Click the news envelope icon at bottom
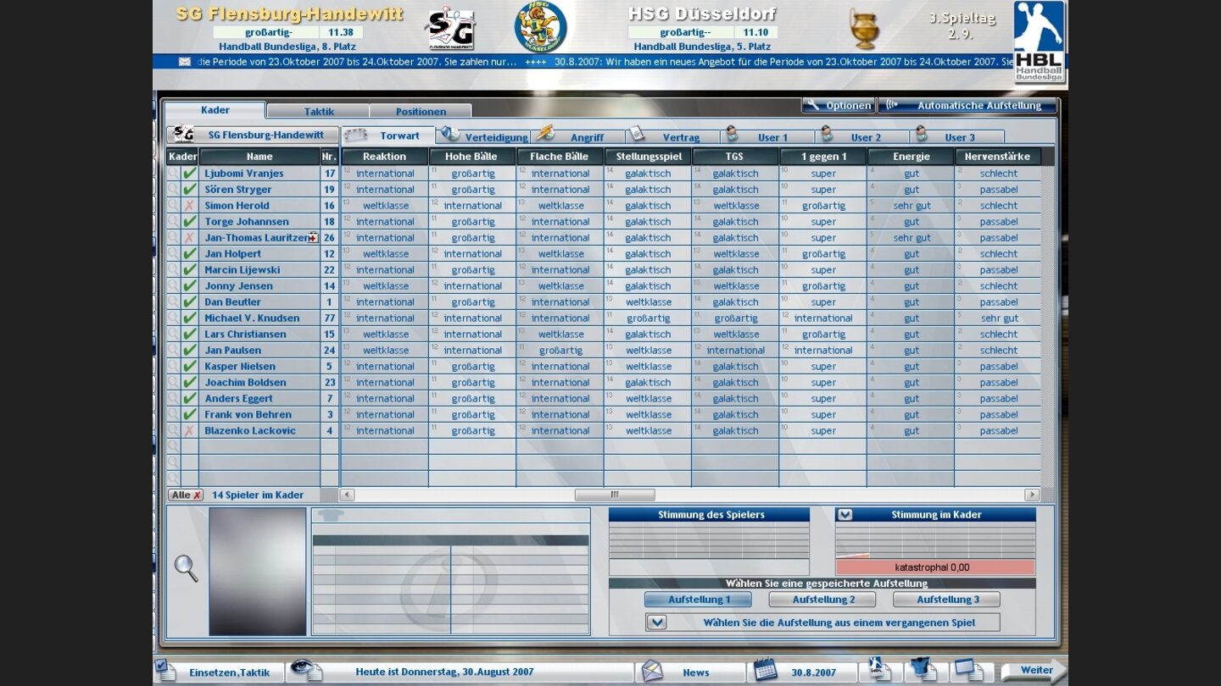Viewport: 1221px width, 686px height. 651,671
